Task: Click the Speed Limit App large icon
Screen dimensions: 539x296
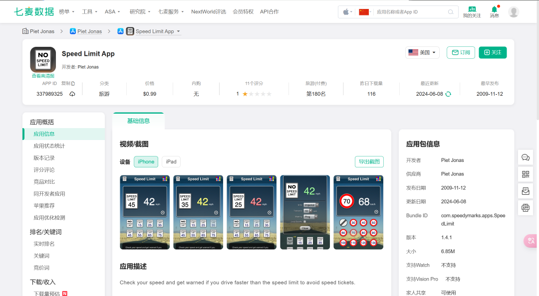Action: 43,60
